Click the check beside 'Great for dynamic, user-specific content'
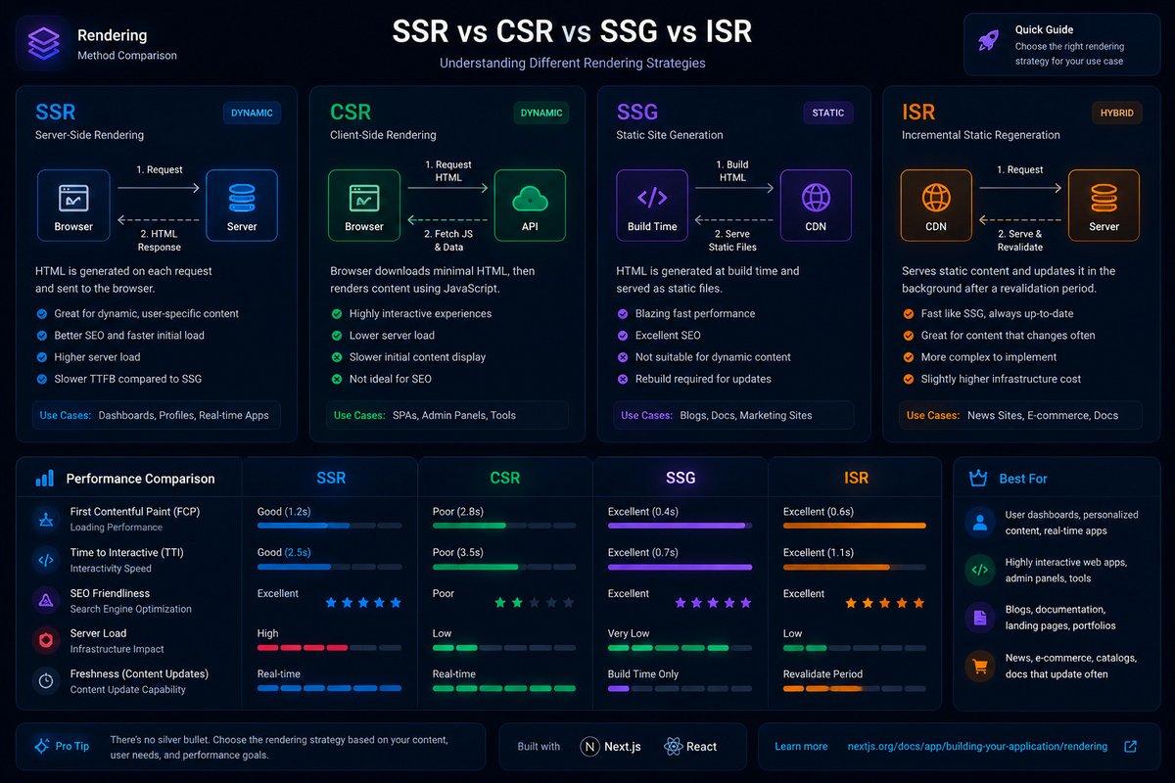This screenshot has width=1175, height=783. tap(41, 314)
